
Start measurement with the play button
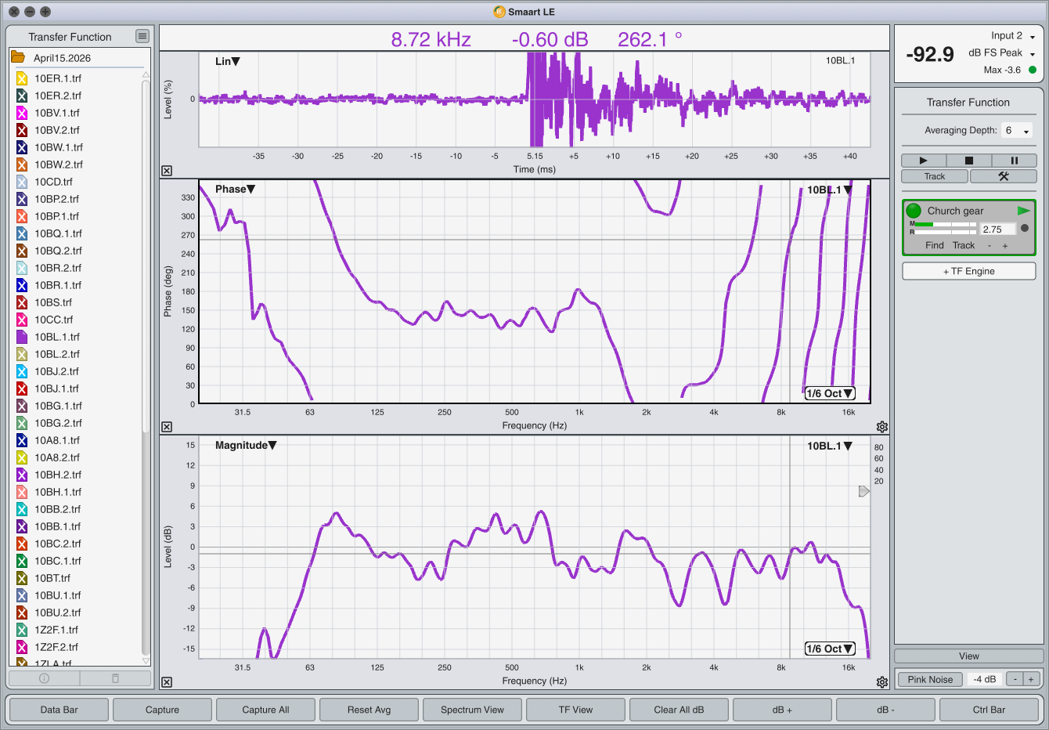(x=923, y=161)
